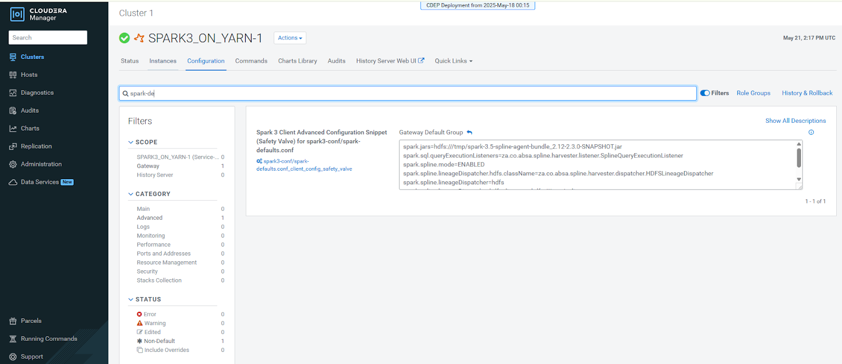Switch to the Instances tab
The image size is (842, 364).
[x=163, y=61]
